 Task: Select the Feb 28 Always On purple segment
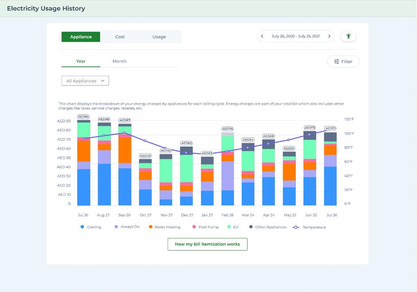click(228, 176)
